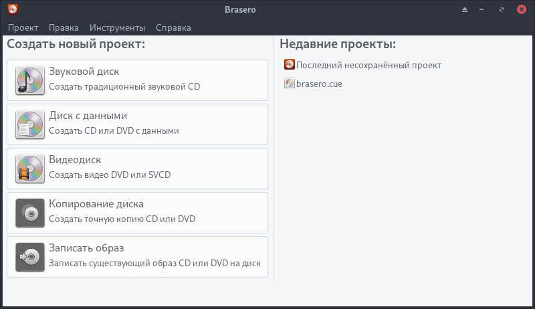The width and height of the screenshot is (535, 309).
Task: Start a Звуковой диск project
Action: click(x=137, y=80)
